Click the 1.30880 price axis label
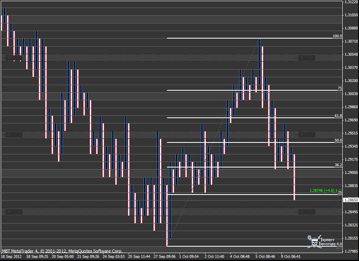 [x=351, y=28]
